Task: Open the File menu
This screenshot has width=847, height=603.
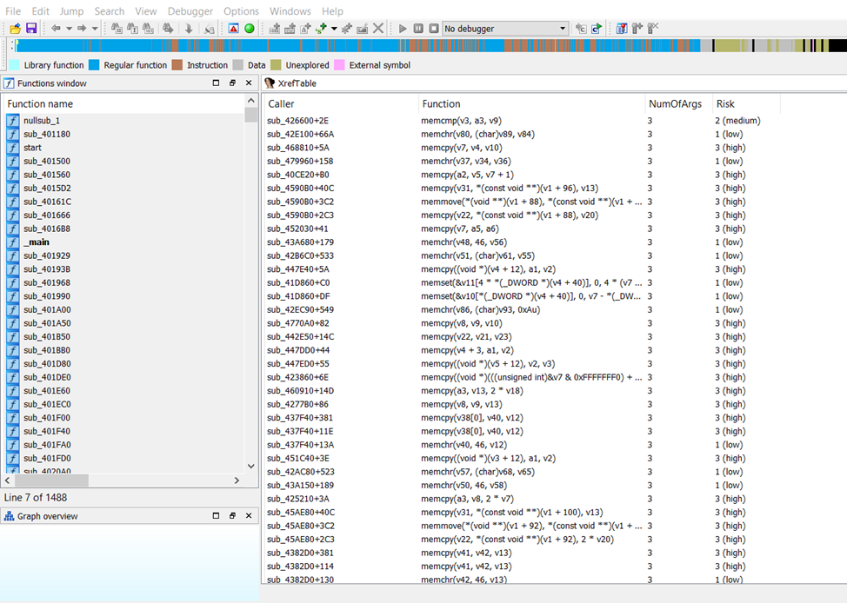Action: pyautogui.click(x=13, y=10)
